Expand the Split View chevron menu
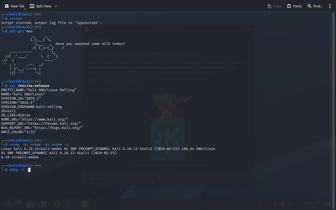This screenshot has height=210, width=336. click(x=55, y=6)
